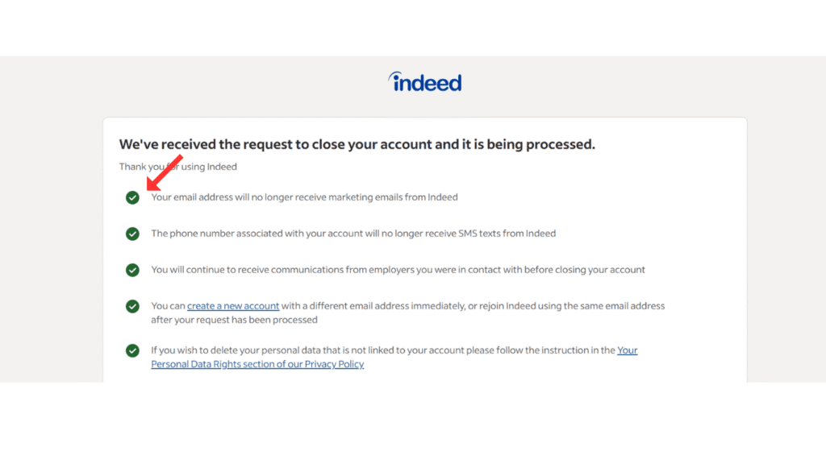Click the account closure confirmation heading
The height and width of the screenshot is (464, 826).
point(357,144)
